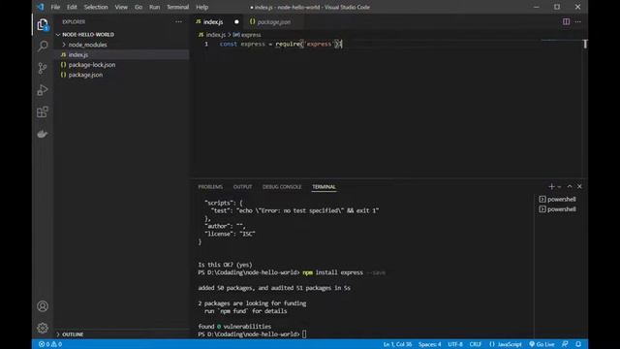Maximize the terminal panel size
The image size is (620, 349).
pos(570,186)
